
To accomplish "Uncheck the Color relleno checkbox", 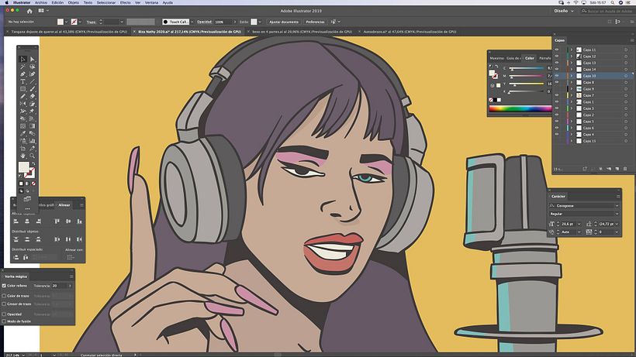I will (x=4, y=286).
